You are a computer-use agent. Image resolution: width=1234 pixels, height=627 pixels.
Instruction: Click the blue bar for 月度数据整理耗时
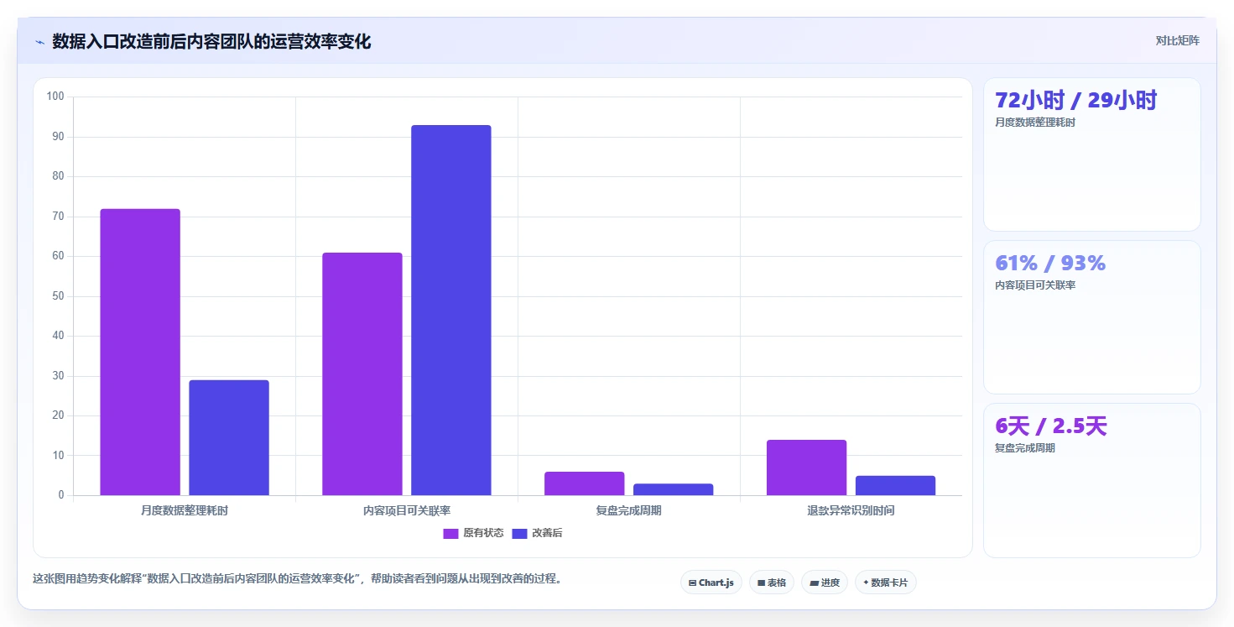pos(229,437)
